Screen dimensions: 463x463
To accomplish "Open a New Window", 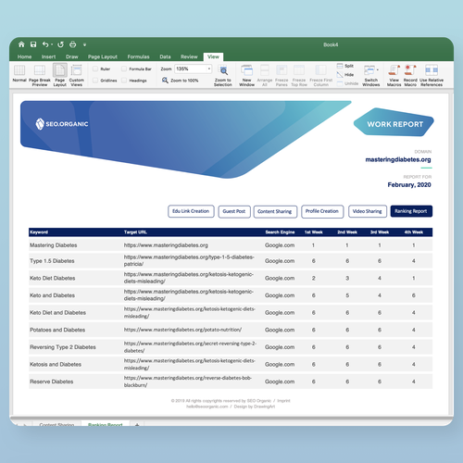I will (246, 75).
